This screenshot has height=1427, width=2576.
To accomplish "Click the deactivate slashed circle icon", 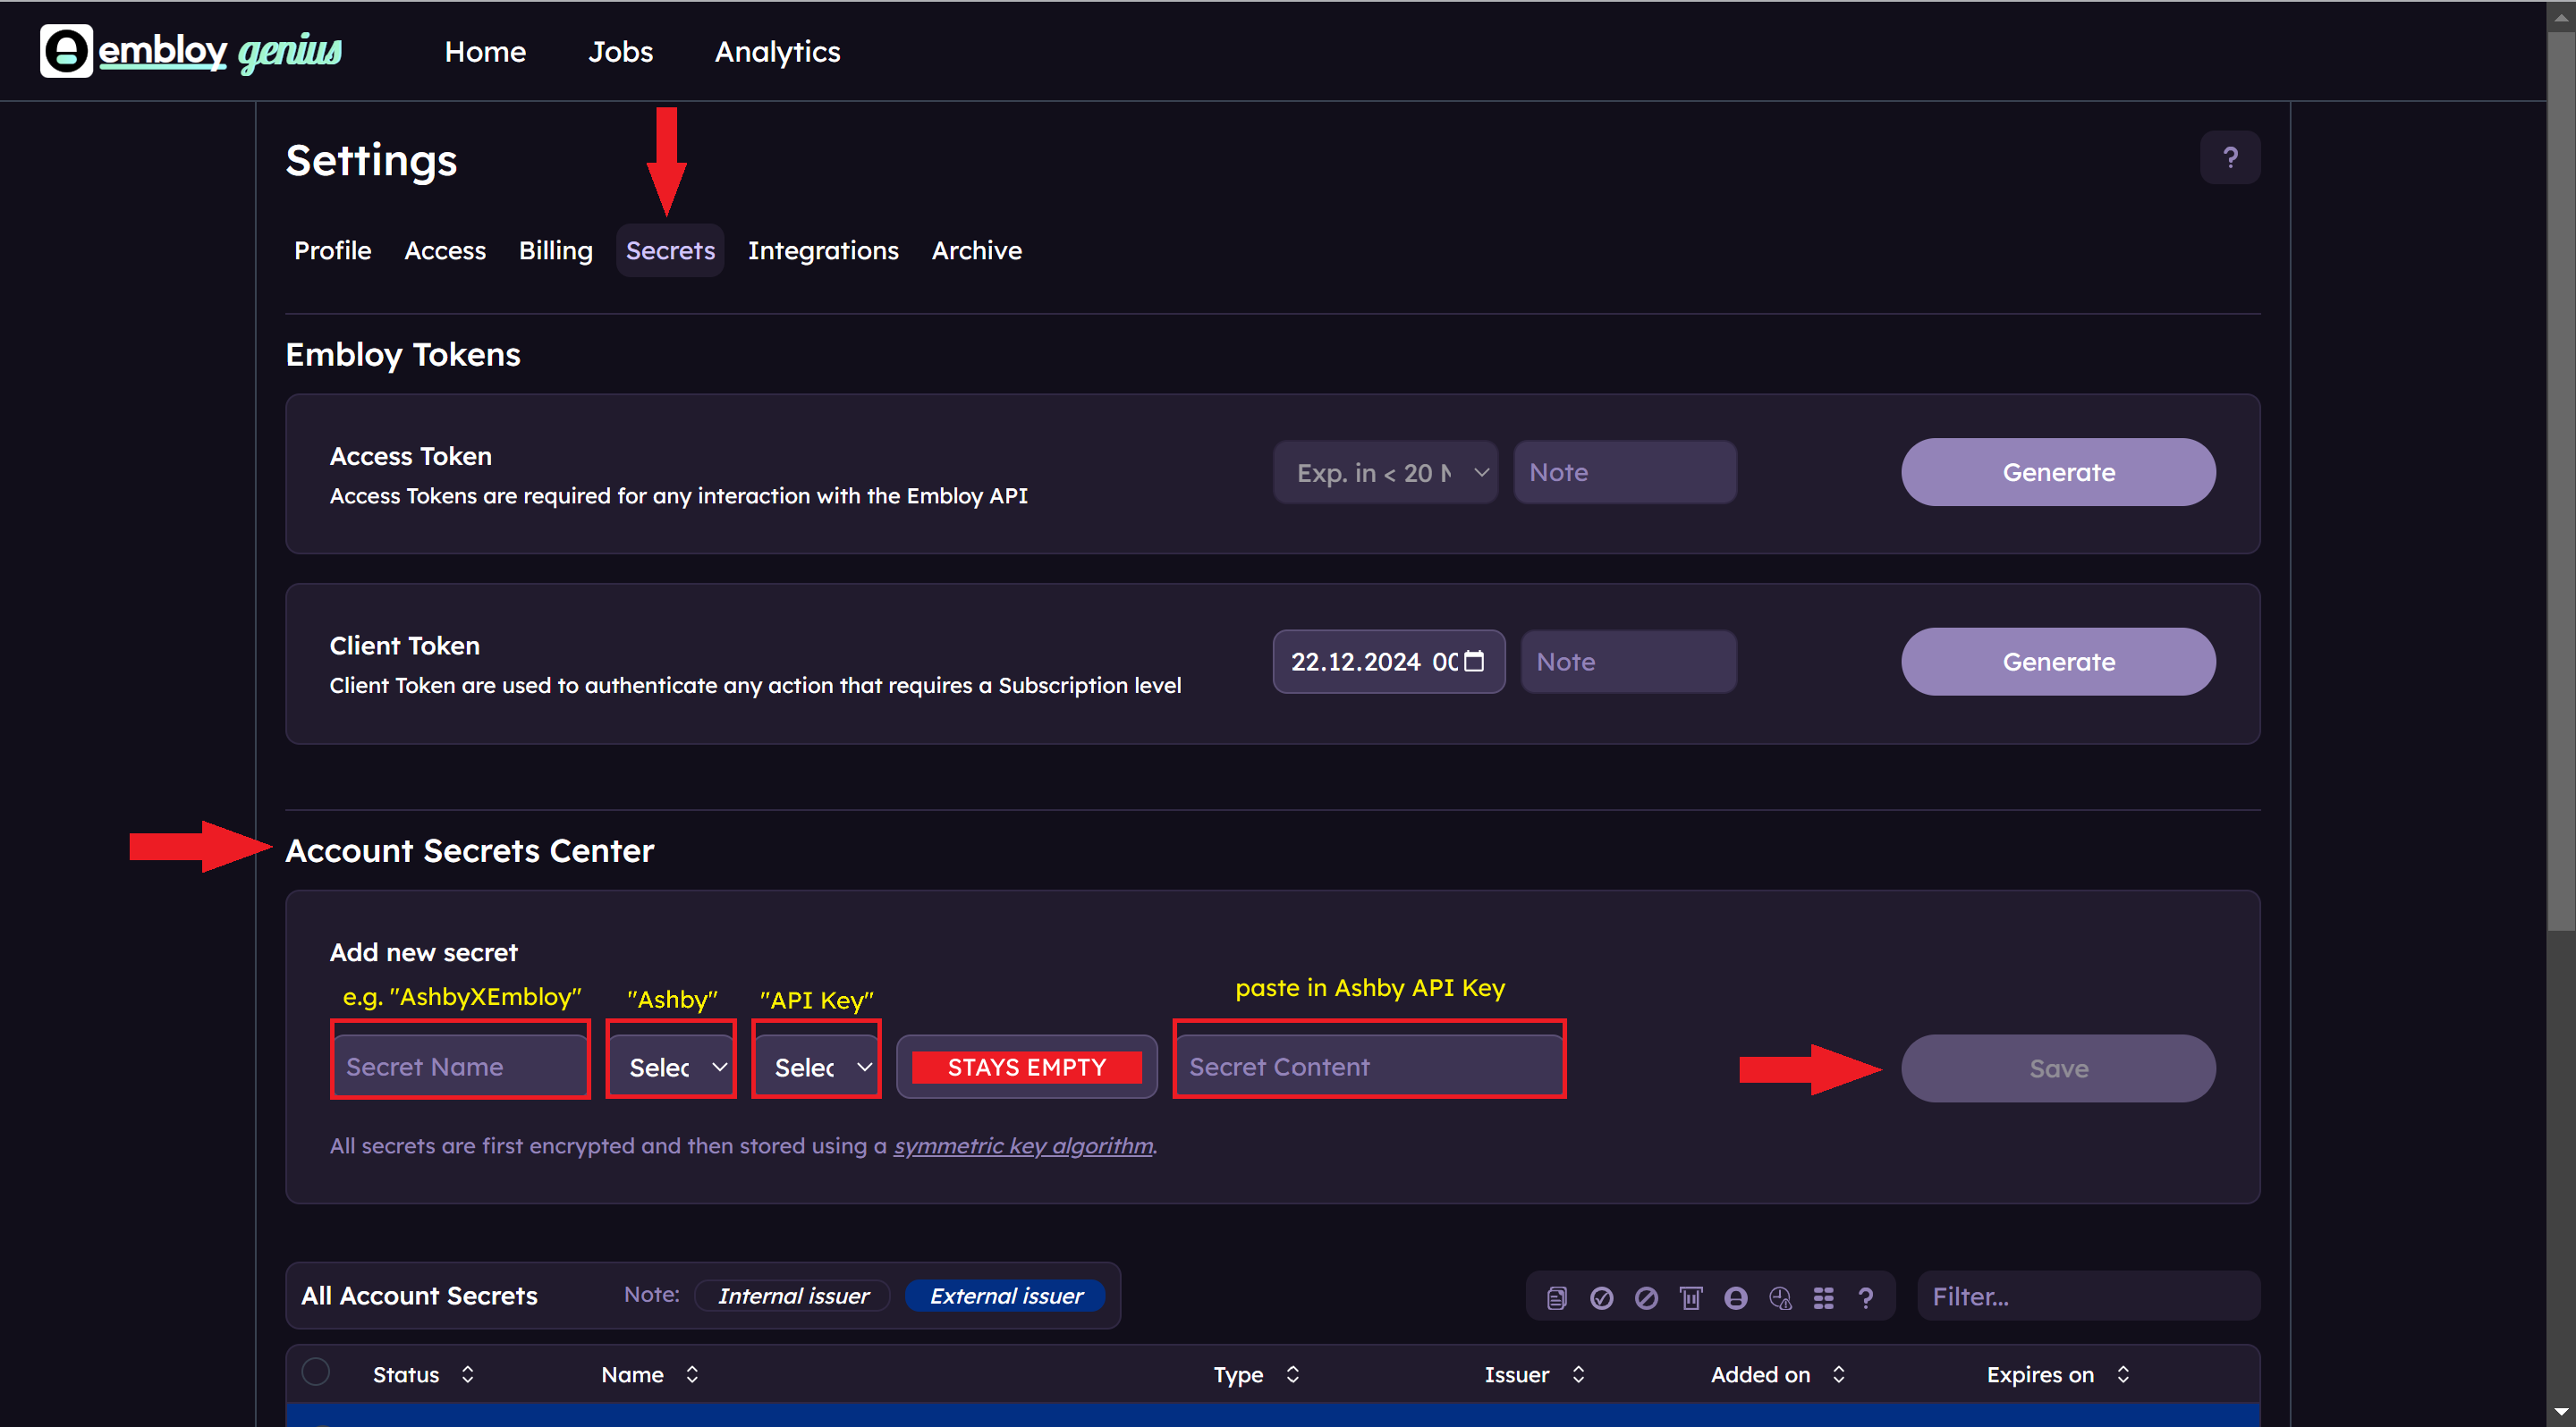I will [1646, 1297].
